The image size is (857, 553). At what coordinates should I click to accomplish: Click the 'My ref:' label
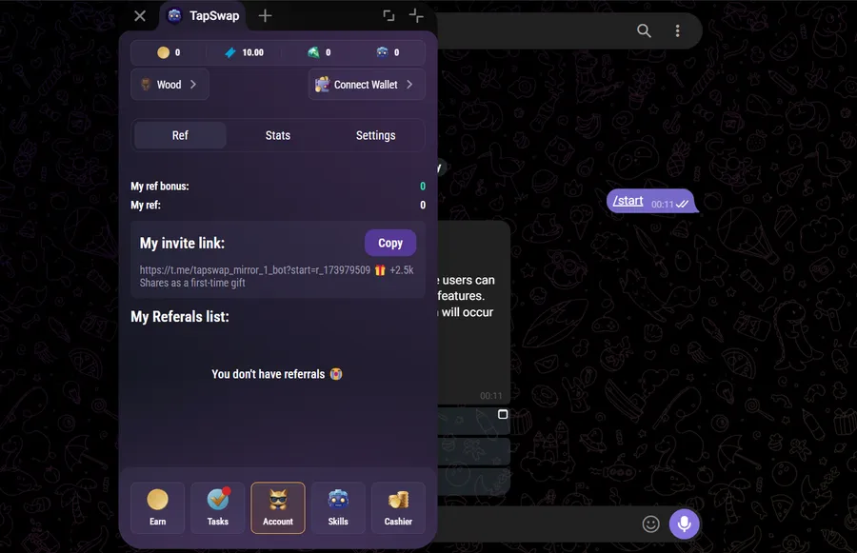146,206
